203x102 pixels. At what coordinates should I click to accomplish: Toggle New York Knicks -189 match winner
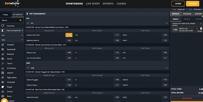pos(69,97)
